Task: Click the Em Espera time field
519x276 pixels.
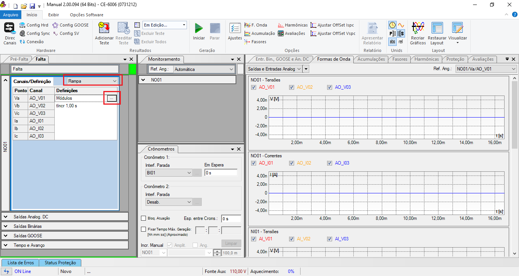Action: click(221, 172)
